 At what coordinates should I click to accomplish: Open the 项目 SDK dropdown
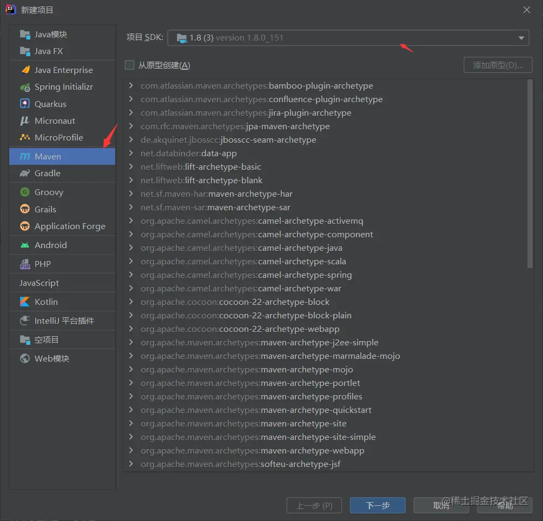coord(348,38)
